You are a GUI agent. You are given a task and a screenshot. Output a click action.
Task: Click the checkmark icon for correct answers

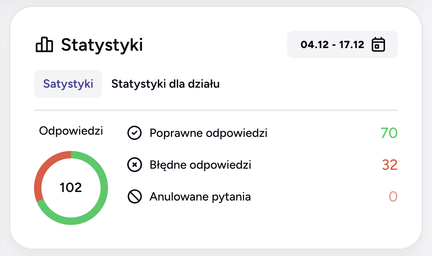coord(135,133)
